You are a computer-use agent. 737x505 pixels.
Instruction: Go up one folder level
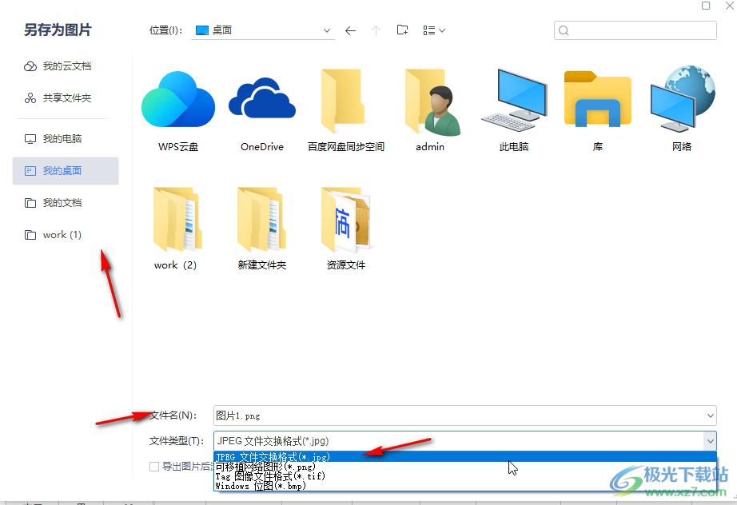tap(376, 30)
